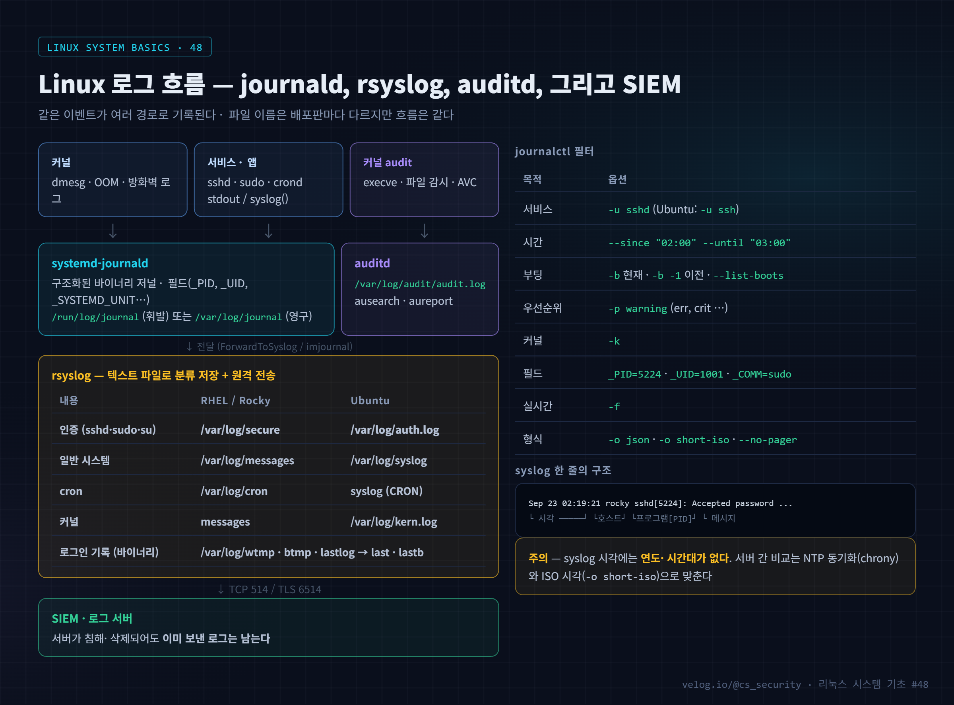954x705 pixels.
Task: Click the 목적 column header
Action: pos(532,179)
